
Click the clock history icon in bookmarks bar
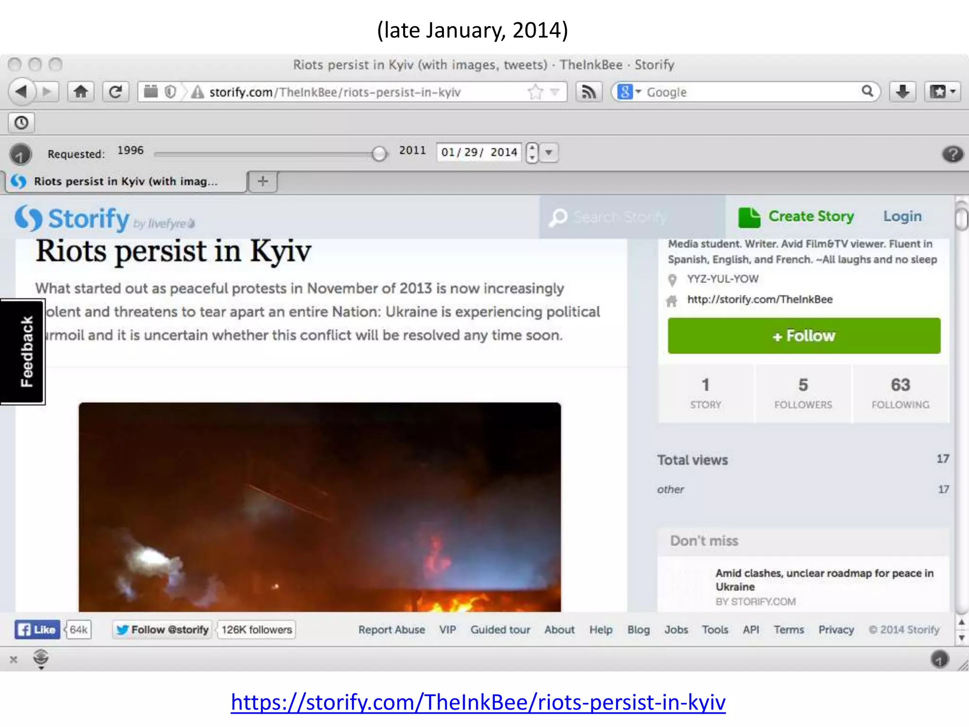tap(21, 123)
